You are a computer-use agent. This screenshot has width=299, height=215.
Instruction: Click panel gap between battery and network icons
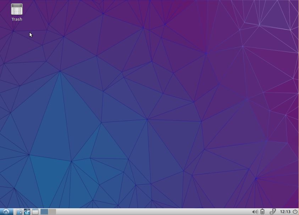(x=267, y=212)
